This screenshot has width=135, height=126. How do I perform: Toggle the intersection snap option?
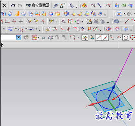pos(119,38)
